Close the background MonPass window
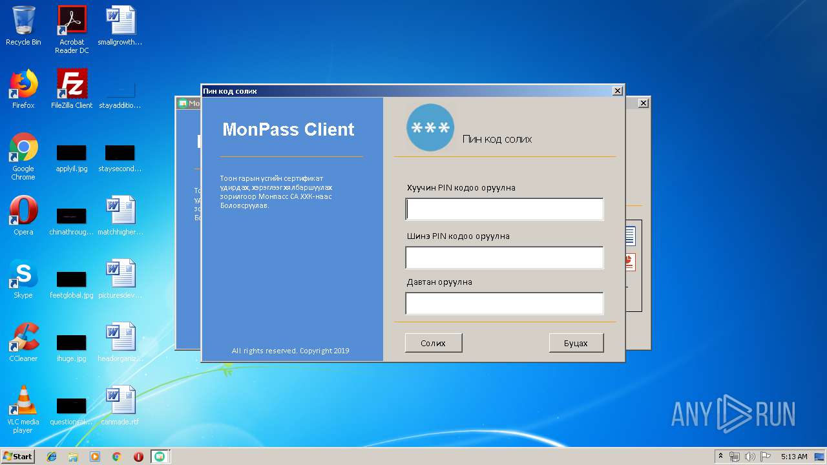 (x=644, y=103)
